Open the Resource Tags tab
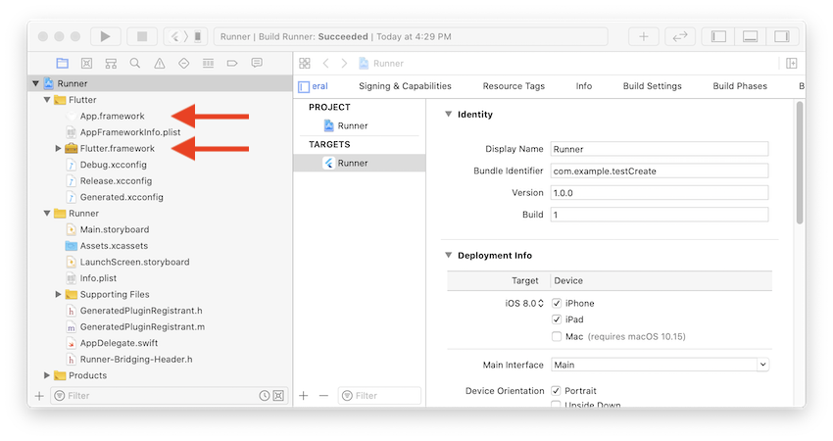 pyautogui.click(x=514, y=86)
